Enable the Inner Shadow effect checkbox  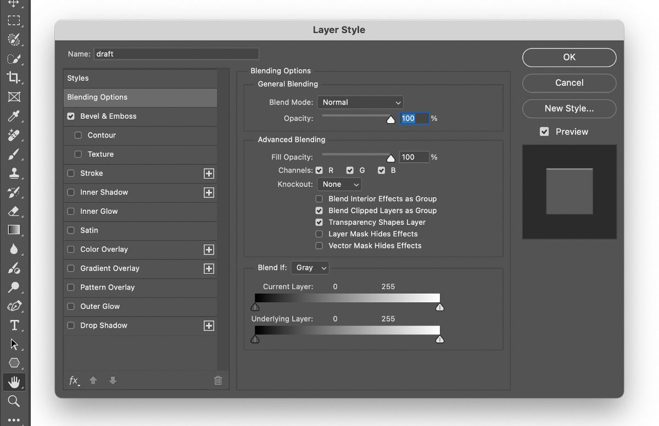[x=71, y=192]
